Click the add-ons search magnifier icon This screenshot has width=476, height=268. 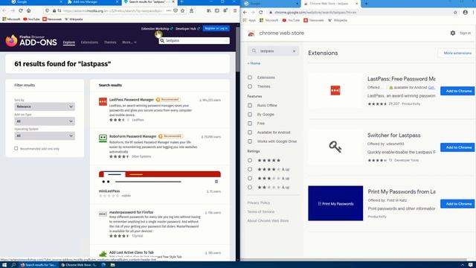point(162,40)
